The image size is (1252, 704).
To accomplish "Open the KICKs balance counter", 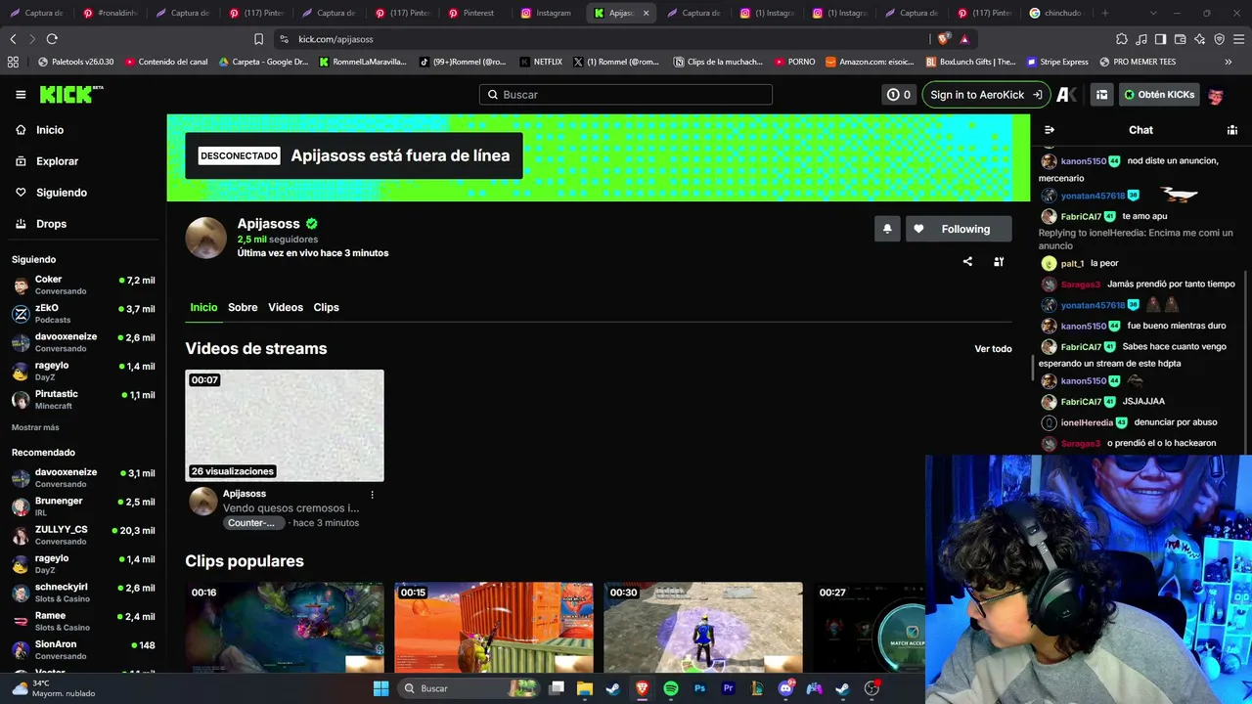I will (x=898, y=95).
